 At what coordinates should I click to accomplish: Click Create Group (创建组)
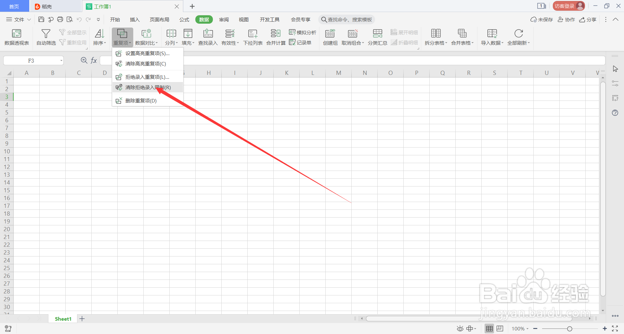pyautogui.click(x=330, y=37)
